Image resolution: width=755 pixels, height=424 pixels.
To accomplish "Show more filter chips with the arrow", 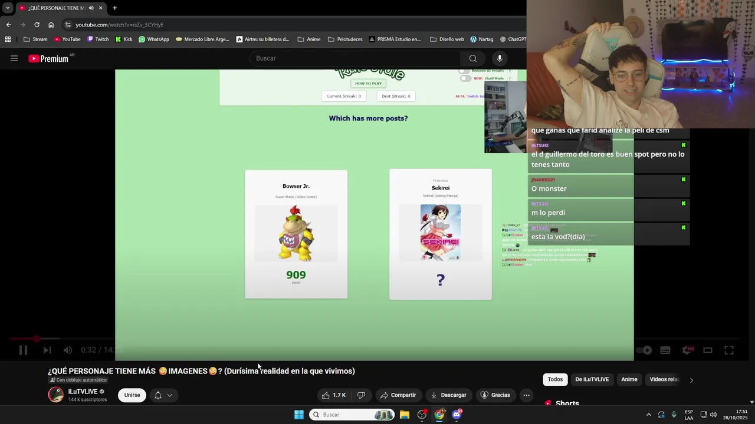I will tap(691, 380).
